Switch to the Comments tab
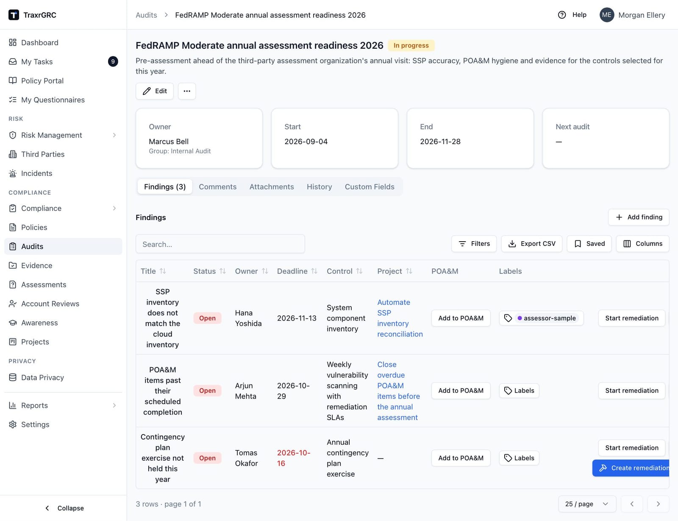678x521 pixels. [x=217, y=187]
